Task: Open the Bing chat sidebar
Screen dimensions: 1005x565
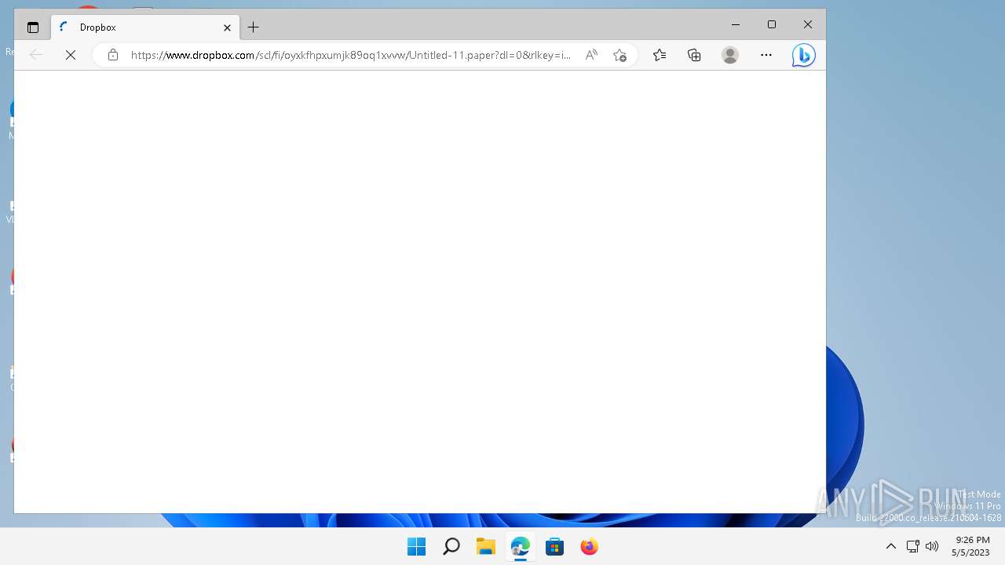Action: 803,55
